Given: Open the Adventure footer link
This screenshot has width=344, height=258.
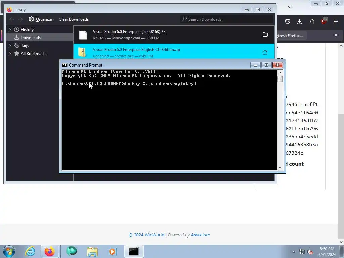Looking at the screenshot, I should tap(200, 235).
